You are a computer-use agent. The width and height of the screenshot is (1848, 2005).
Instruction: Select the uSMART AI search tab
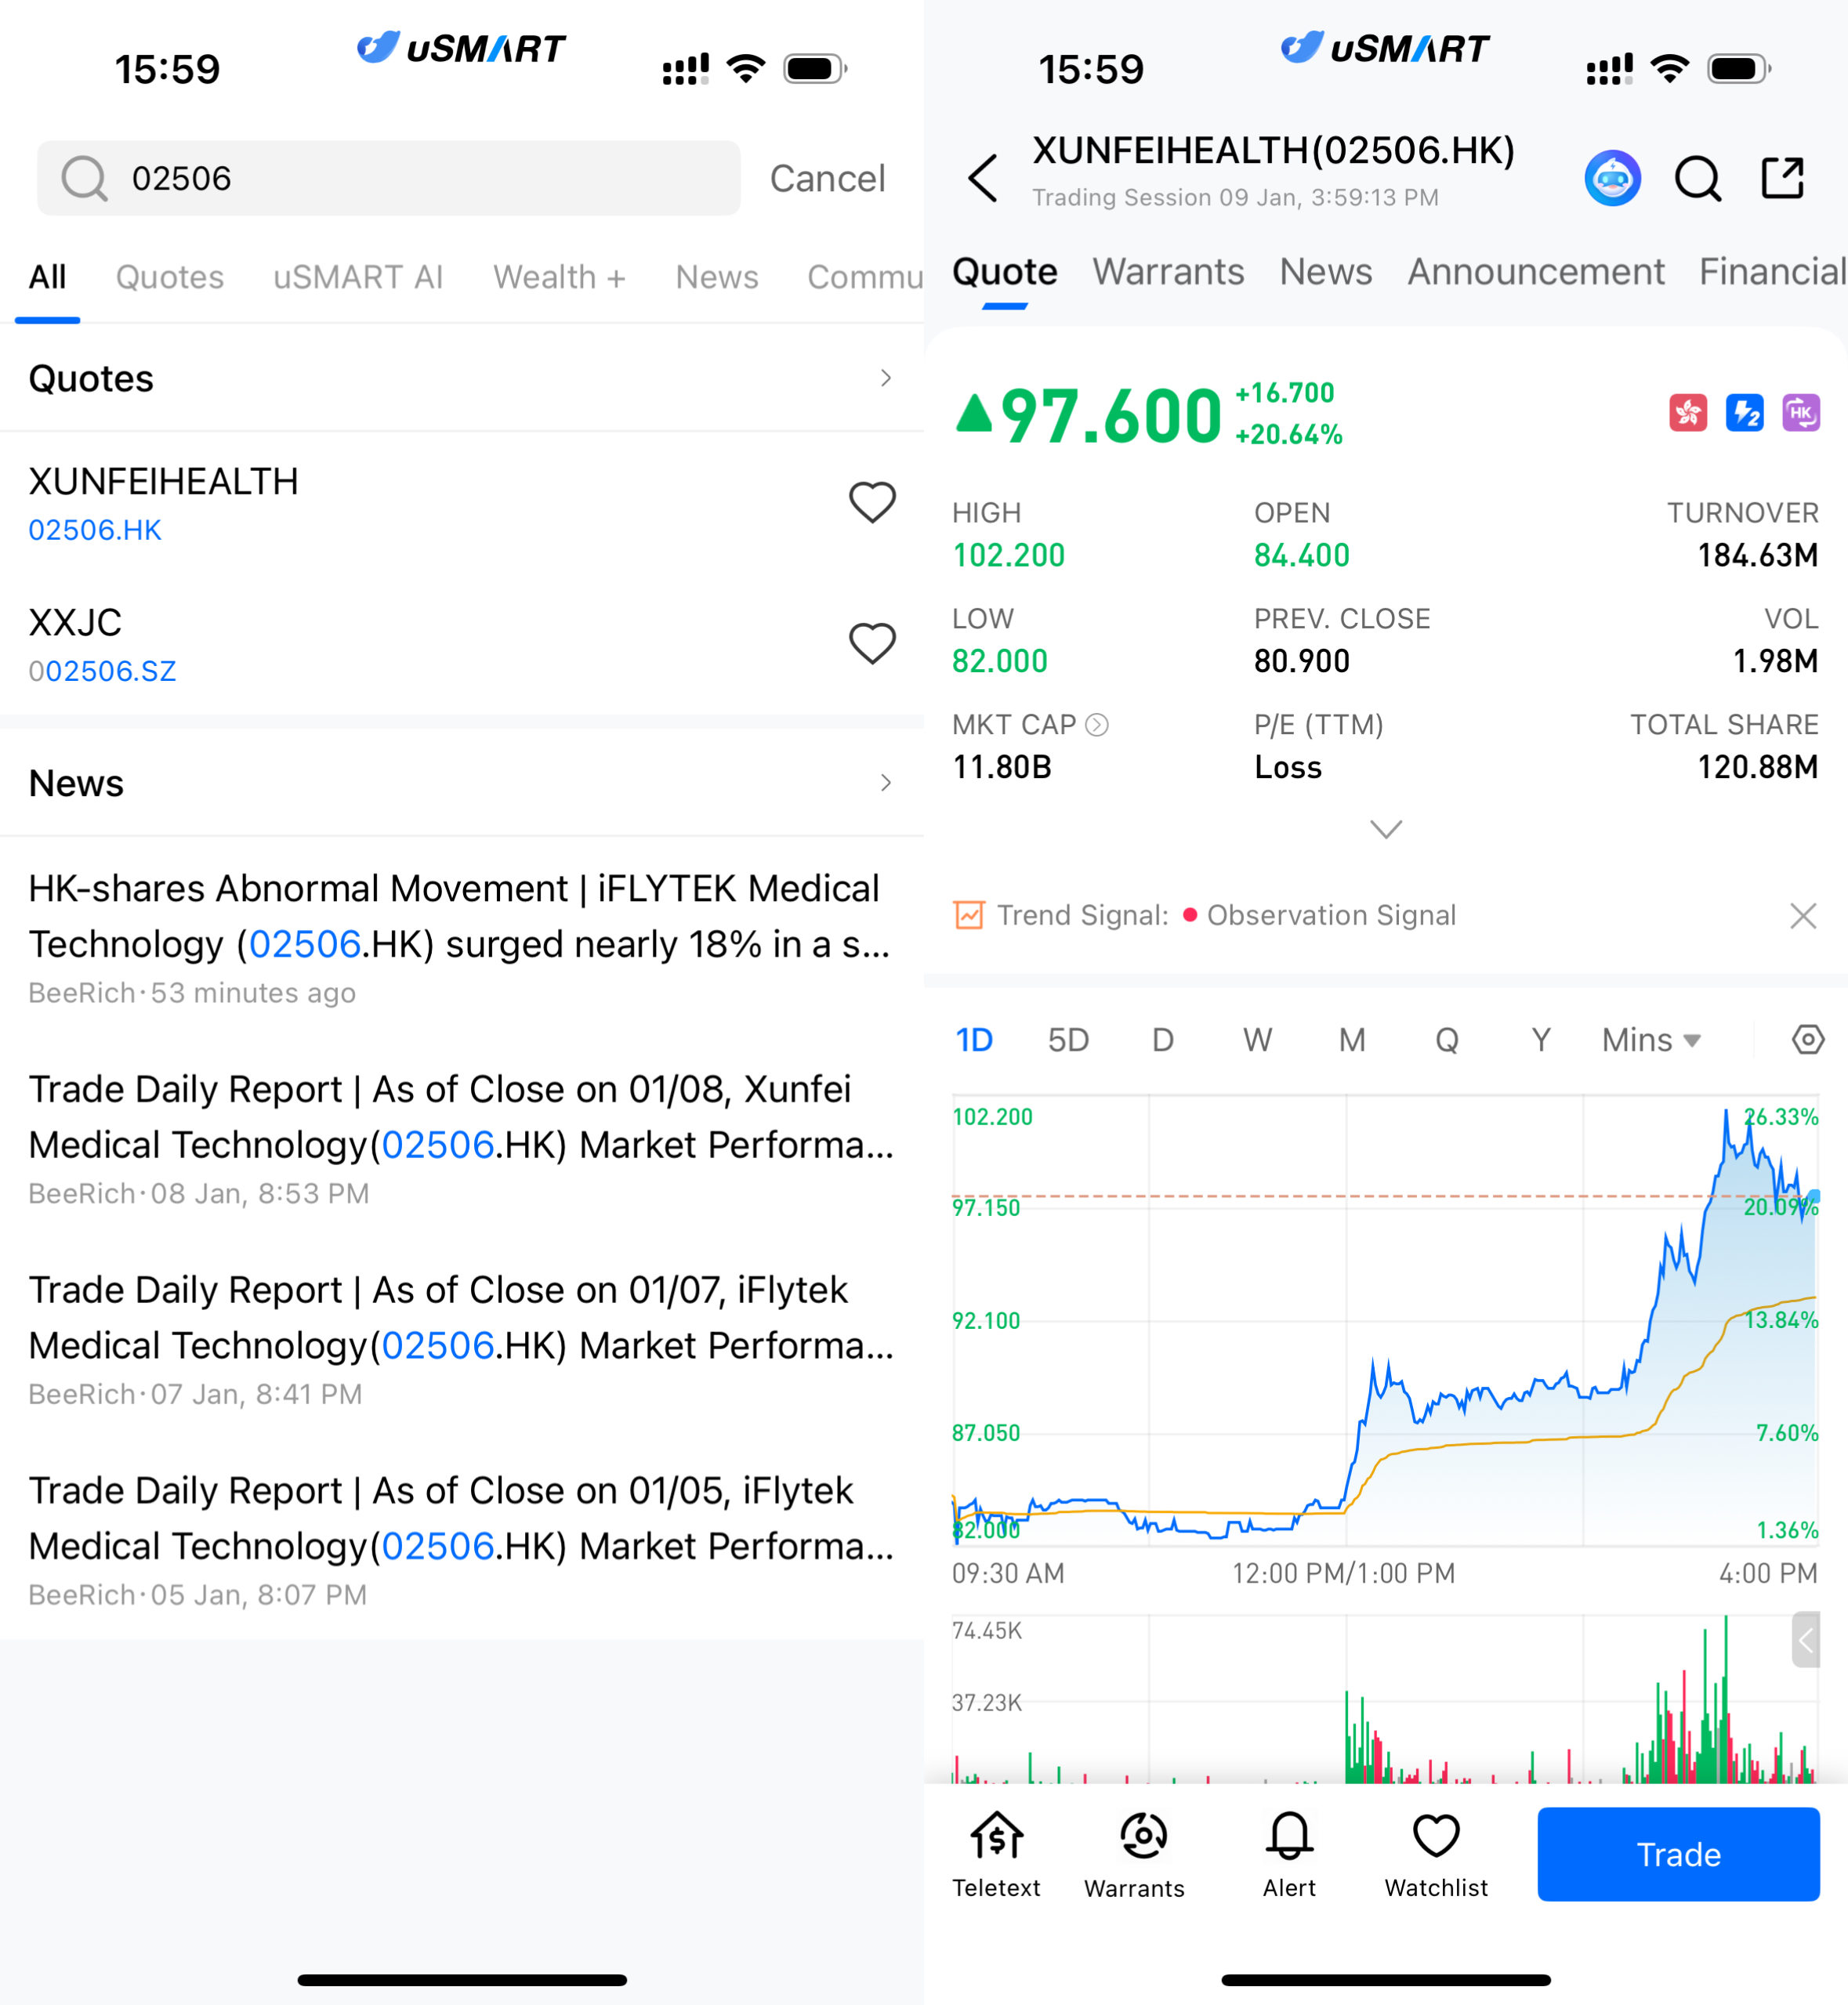[357, 277]
